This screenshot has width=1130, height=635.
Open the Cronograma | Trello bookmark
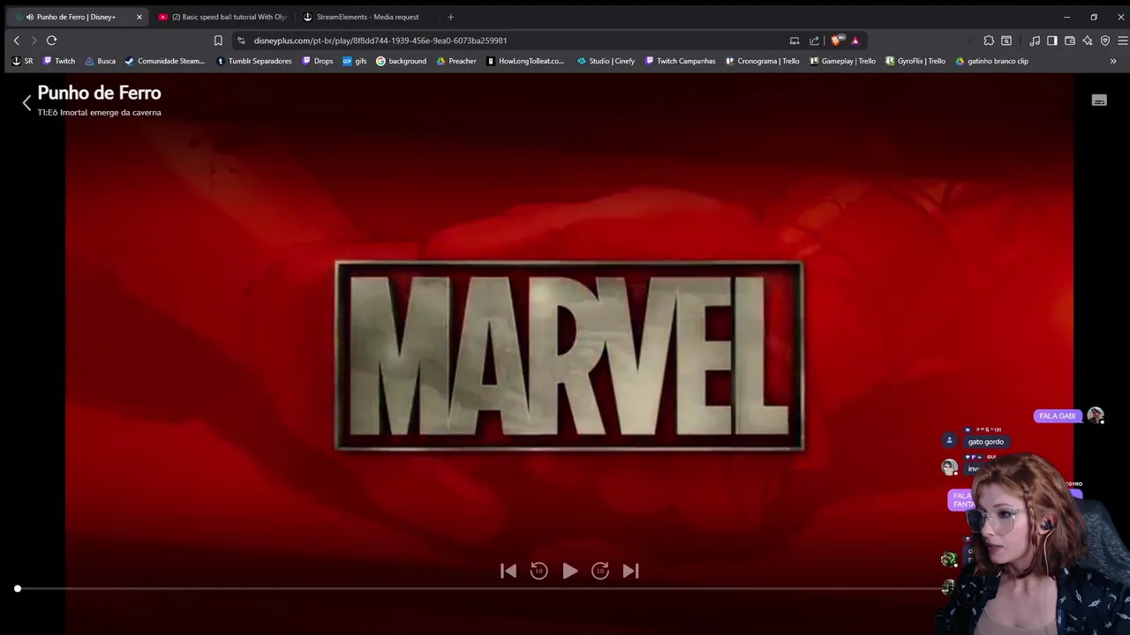point(762,61)
